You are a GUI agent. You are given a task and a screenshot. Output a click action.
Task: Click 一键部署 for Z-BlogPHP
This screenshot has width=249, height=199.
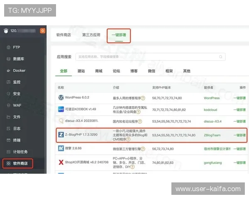239,135
